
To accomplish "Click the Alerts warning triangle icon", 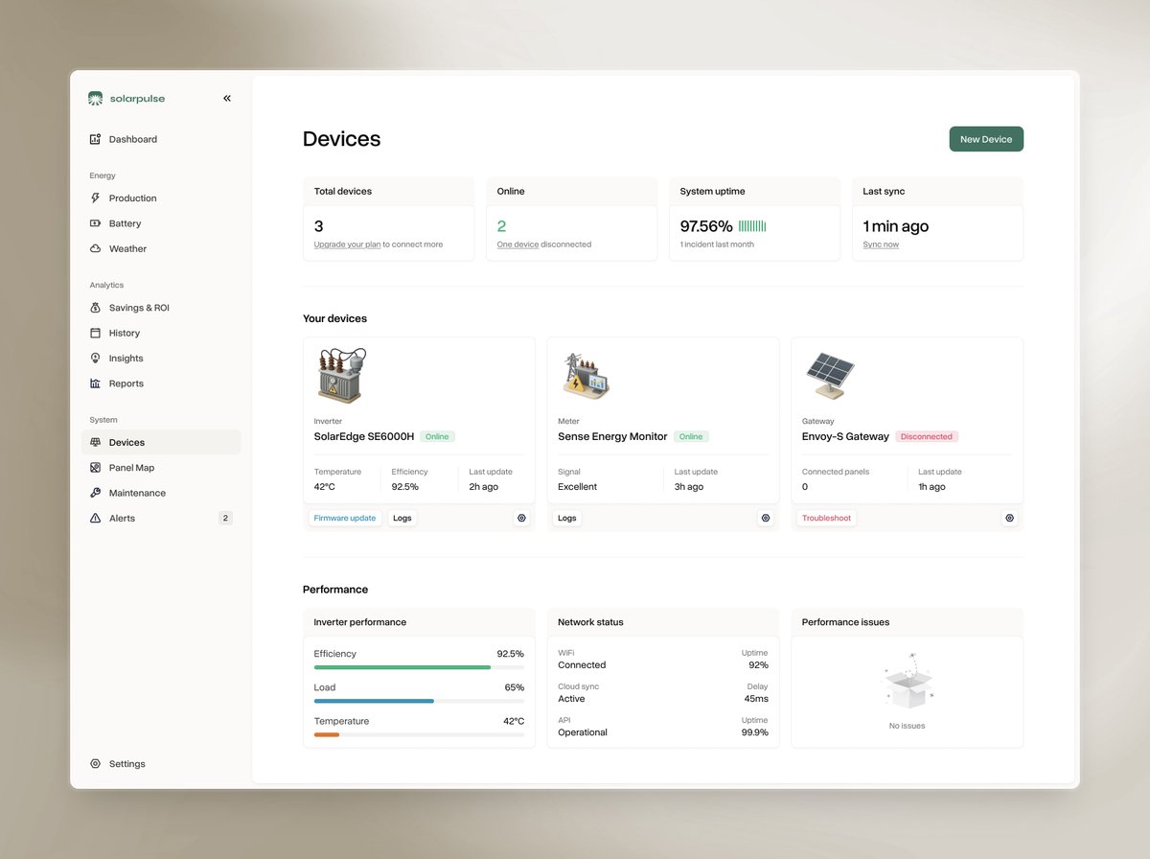I will [95, 518].
